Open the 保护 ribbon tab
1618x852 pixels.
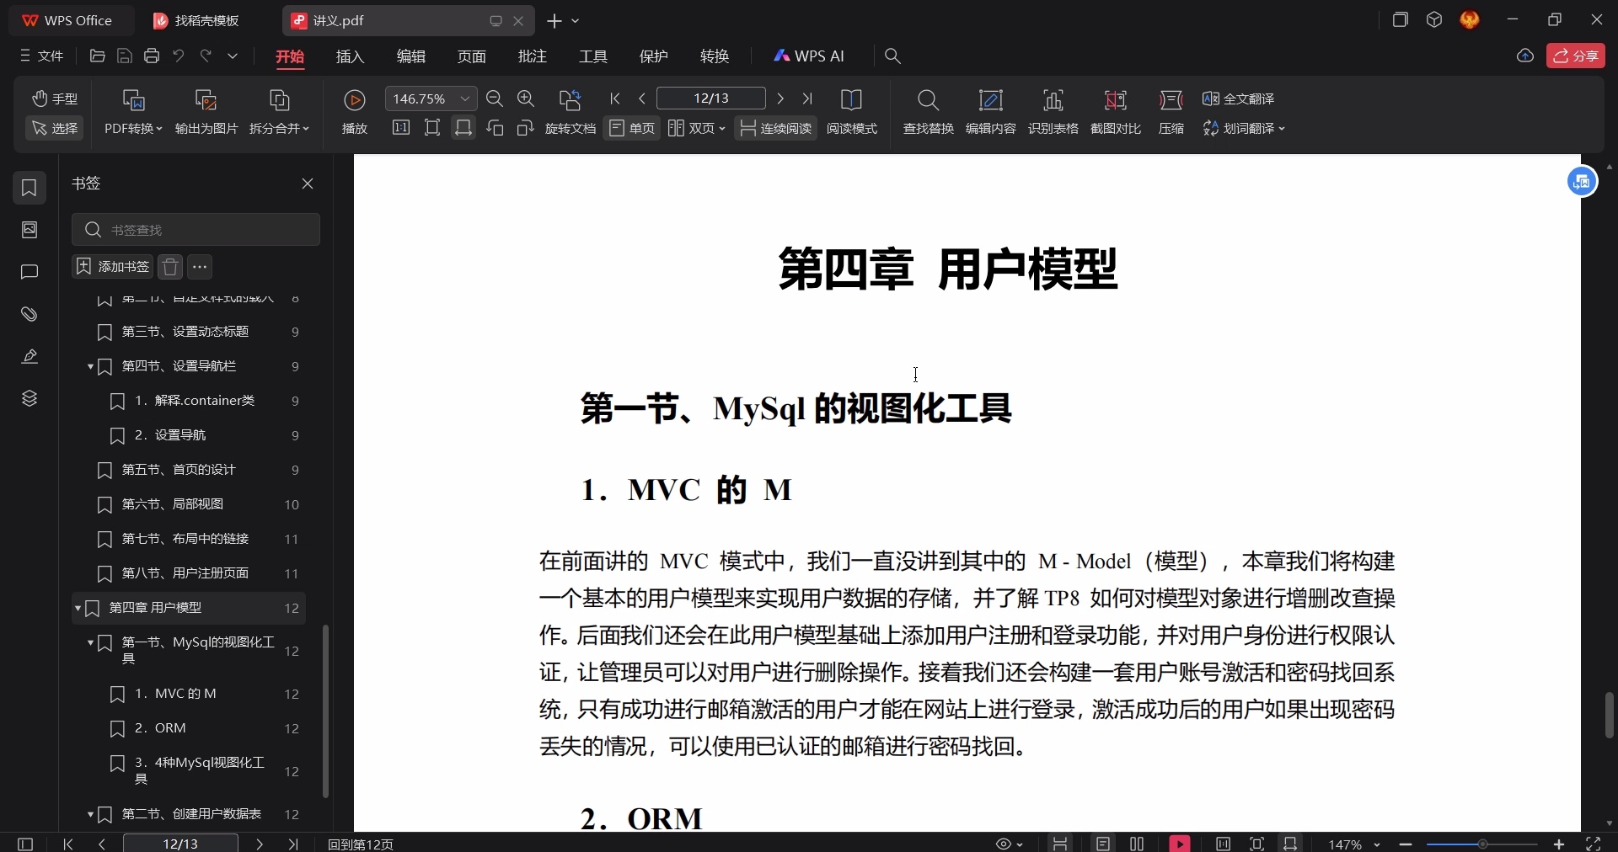tap(654, 56)
